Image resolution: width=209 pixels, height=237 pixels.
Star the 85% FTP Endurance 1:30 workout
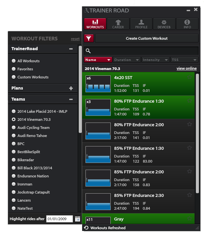click(189, 148)
